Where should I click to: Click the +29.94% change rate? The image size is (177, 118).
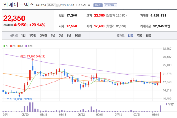click(37, 25)
